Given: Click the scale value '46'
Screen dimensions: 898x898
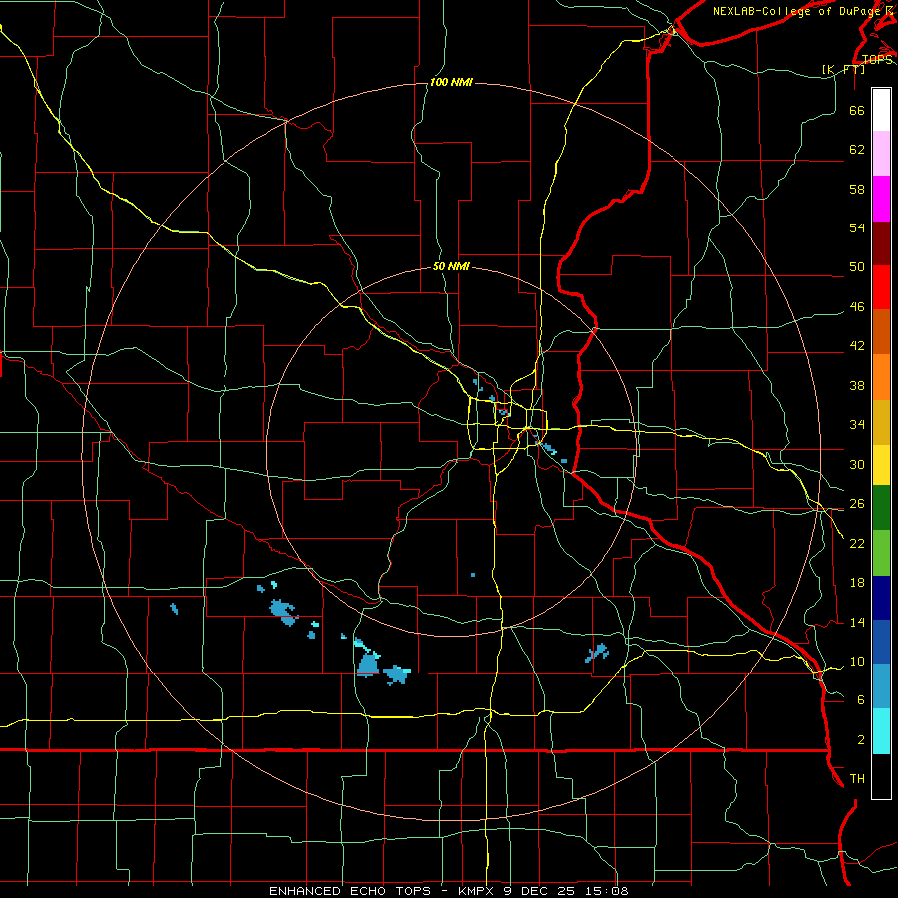Looking at the screenshot, I should pyautogui.click(x=857, y=307).
